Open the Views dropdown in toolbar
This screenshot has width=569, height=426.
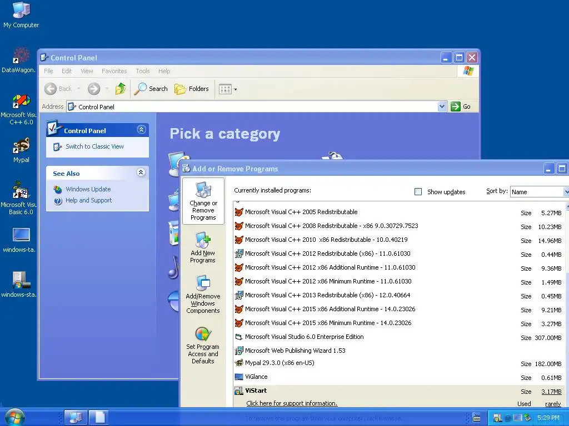coord(227,89)
